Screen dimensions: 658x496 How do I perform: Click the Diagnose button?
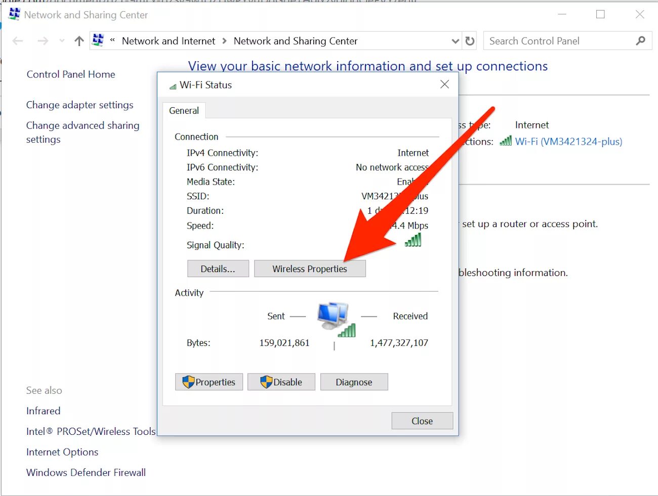(354, 382)
